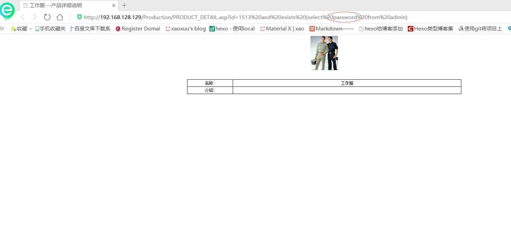Go forward with the forward arrow

(35, 17)
